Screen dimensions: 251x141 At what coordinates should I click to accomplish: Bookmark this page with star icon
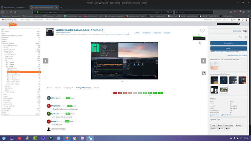click(171, 12)
